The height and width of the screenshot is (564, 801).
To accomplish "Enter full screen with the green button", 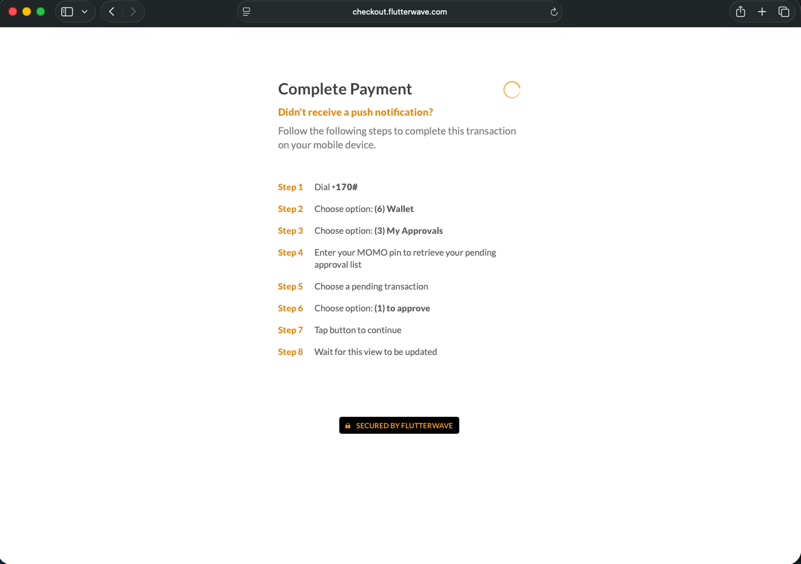I will click(41, 12).
